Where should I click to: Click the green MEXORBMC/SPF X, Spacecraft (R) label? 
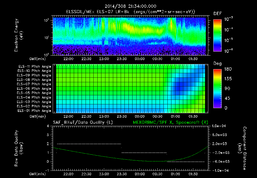coord(170,122)
